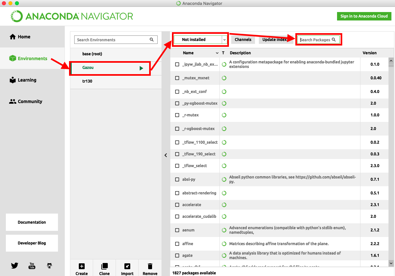
Task: Click the _r-xgboost-mutex package name
Action: [199, 129]
